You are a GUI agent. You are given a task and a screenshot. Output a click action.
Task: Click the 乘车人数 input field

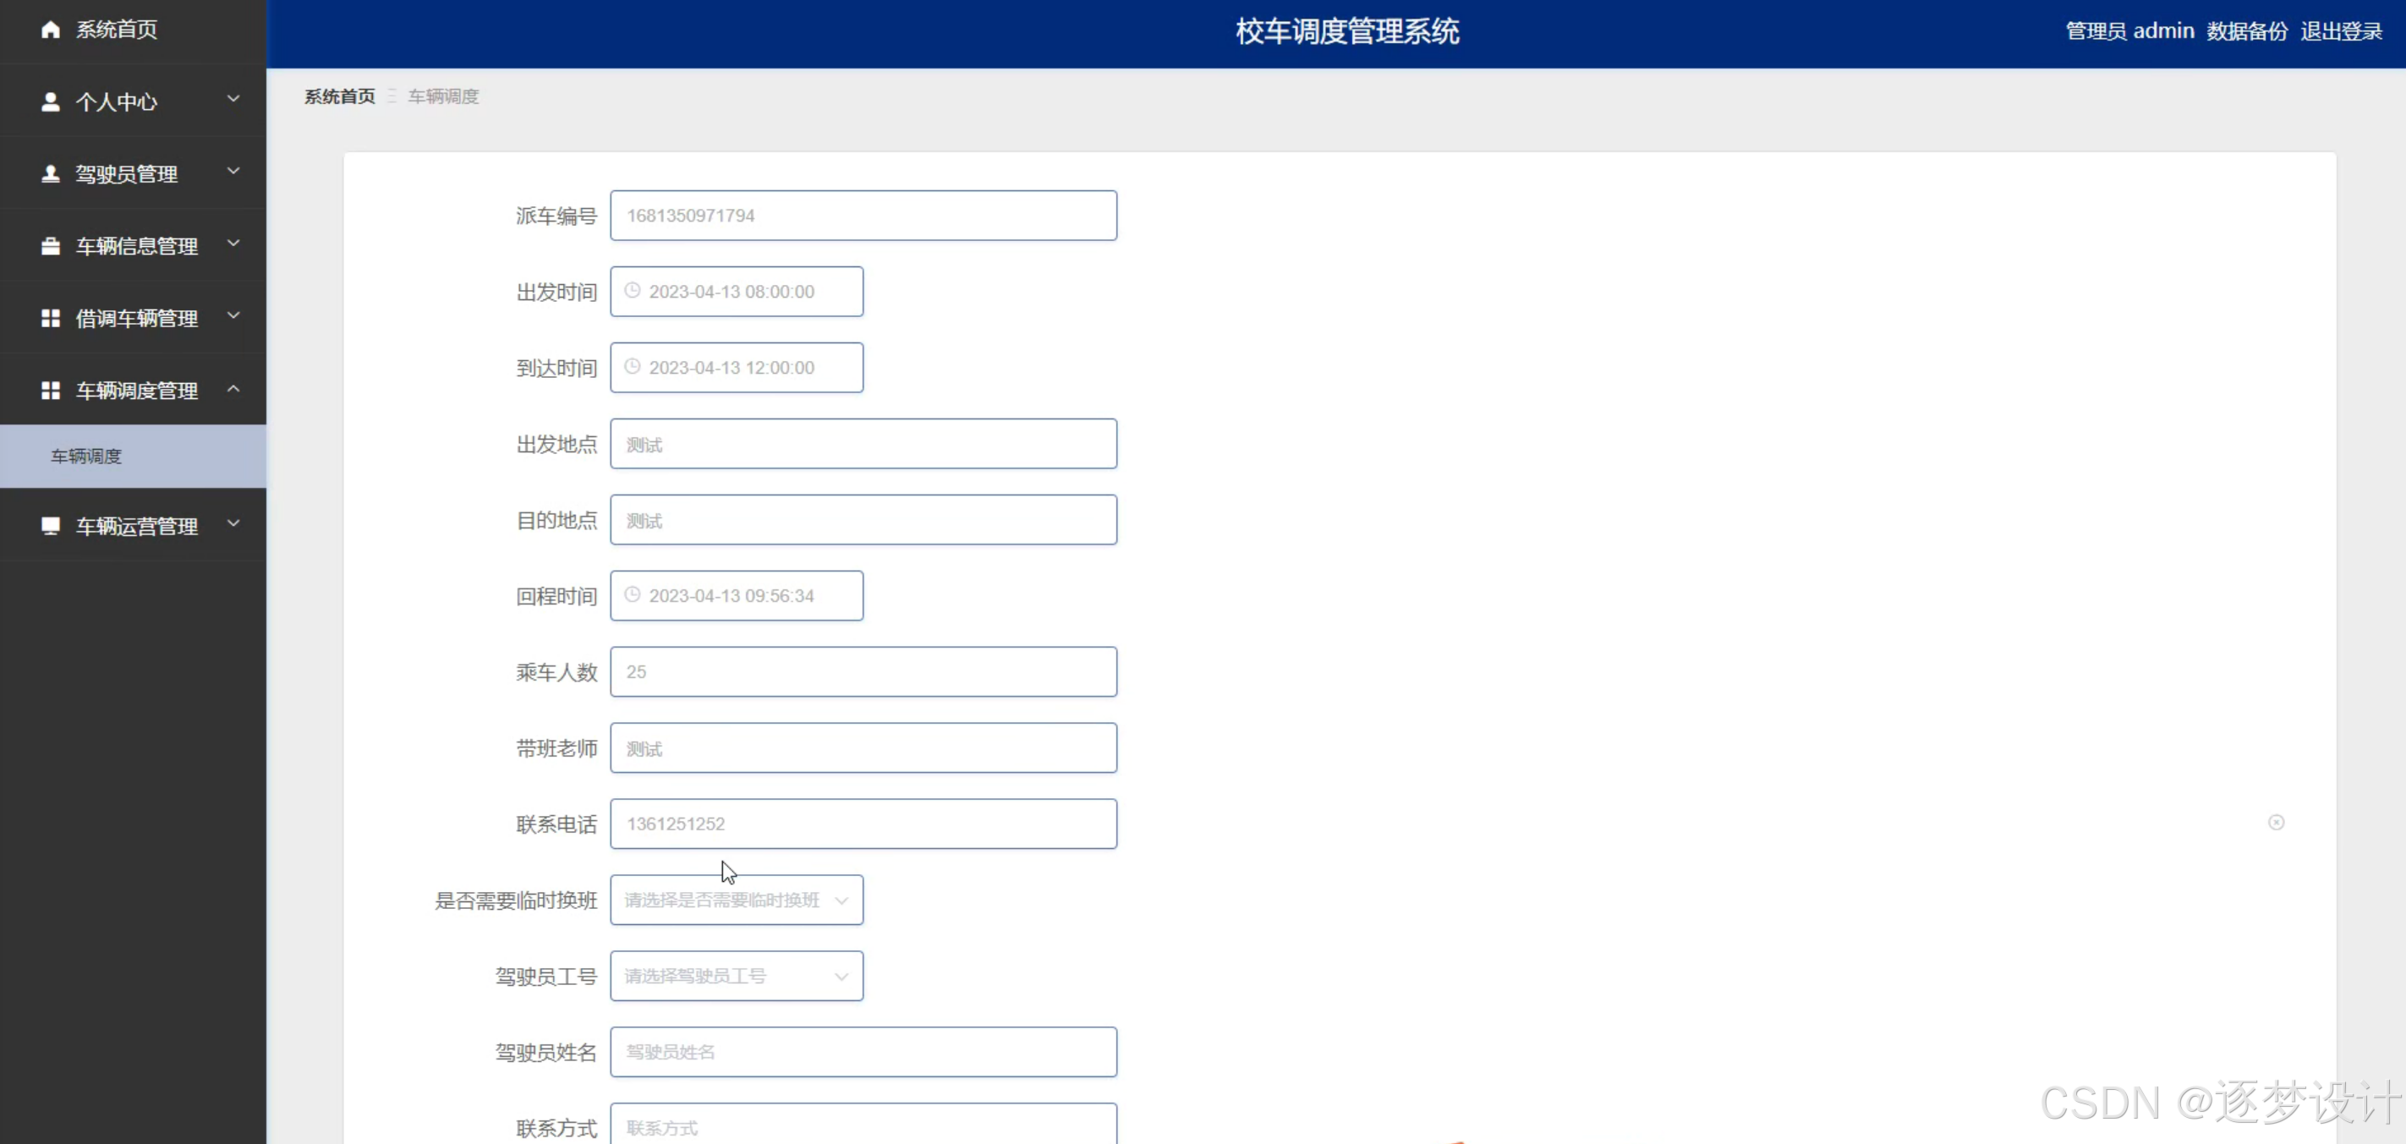[864, 671]
